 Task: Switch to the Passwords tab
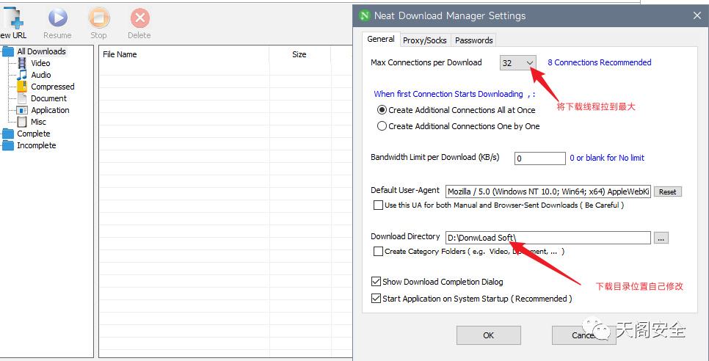tap(474, 40)
